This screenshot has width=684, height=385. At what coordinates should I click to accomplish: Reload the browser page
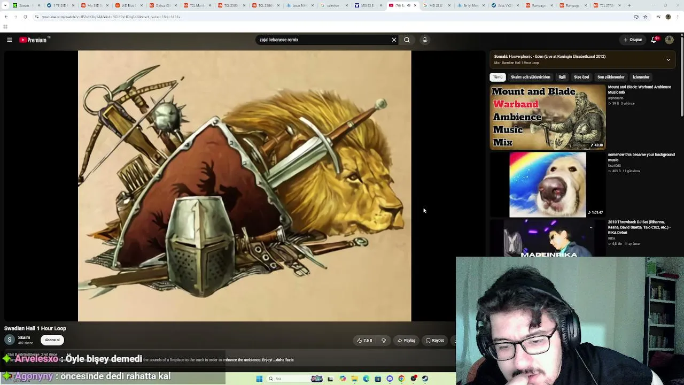[25, 17]
